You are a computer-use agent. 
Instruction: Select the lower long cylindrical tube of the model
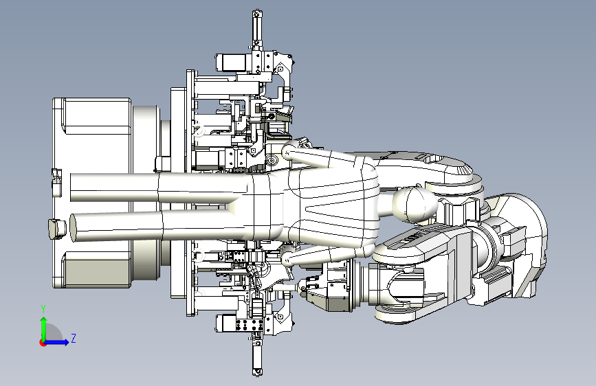click(157, 227)
